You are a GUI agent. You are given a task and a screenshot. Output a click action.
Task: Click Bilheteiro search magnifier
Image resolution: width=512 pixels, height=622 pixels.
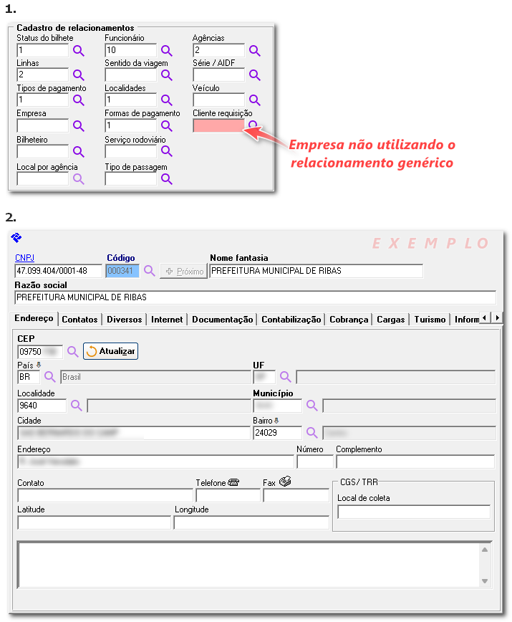[79, 152]
